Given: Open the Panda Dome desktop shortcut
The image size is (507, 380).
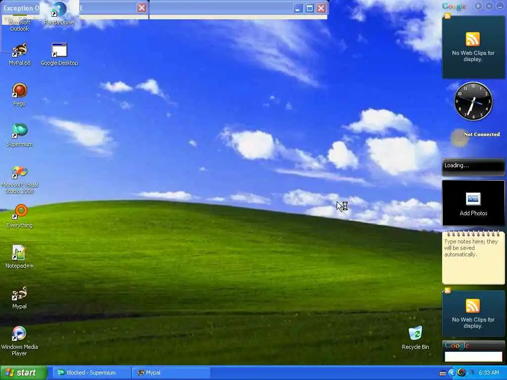Looking at the screenshot, I should click(x=59, y=13).
